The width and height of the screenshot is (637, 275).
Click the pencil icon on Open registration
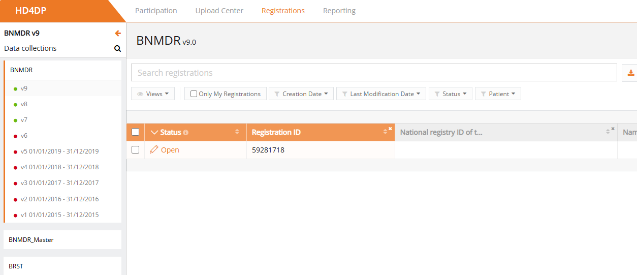tap(154, 150)
